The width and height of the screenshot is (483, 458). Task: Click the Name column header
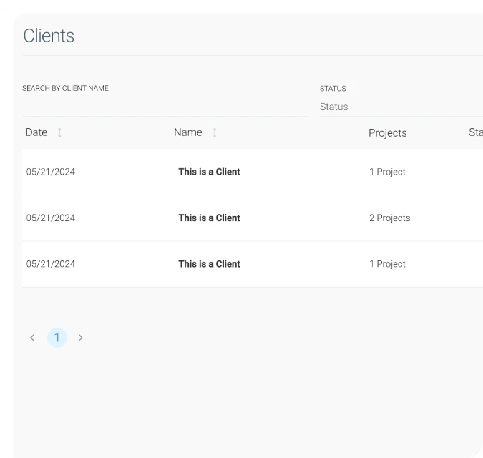[x=188, y=132]
